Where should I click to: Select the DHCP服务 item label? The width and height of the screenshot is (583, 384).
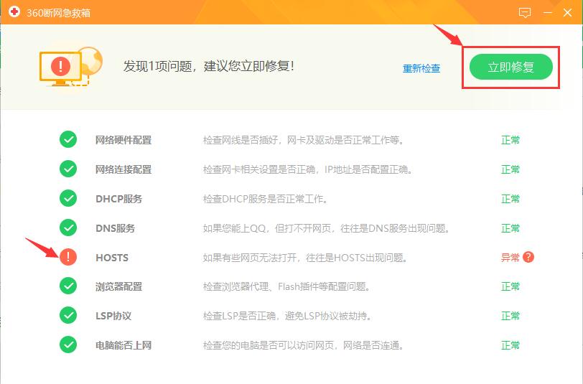pyautogui.click(x=119, y=199)
